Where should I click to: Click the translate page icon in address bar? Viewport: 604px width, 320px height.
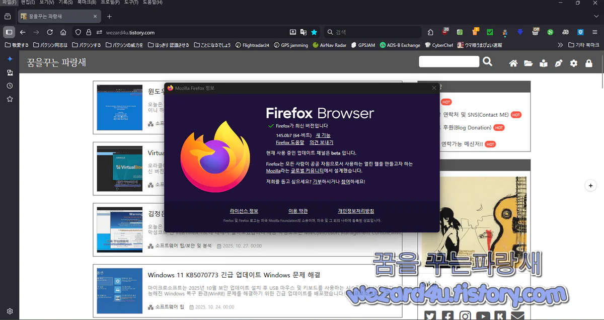click(x=304, y=32)
